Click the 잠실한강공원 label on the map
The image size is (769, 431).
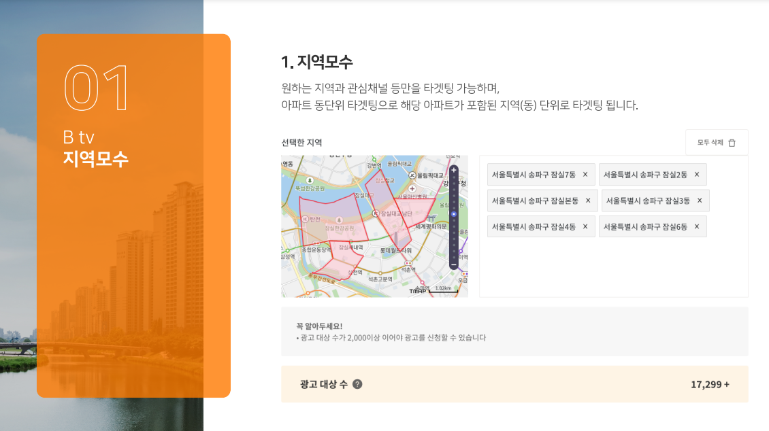pyautogui.click(x=339, y=228)
